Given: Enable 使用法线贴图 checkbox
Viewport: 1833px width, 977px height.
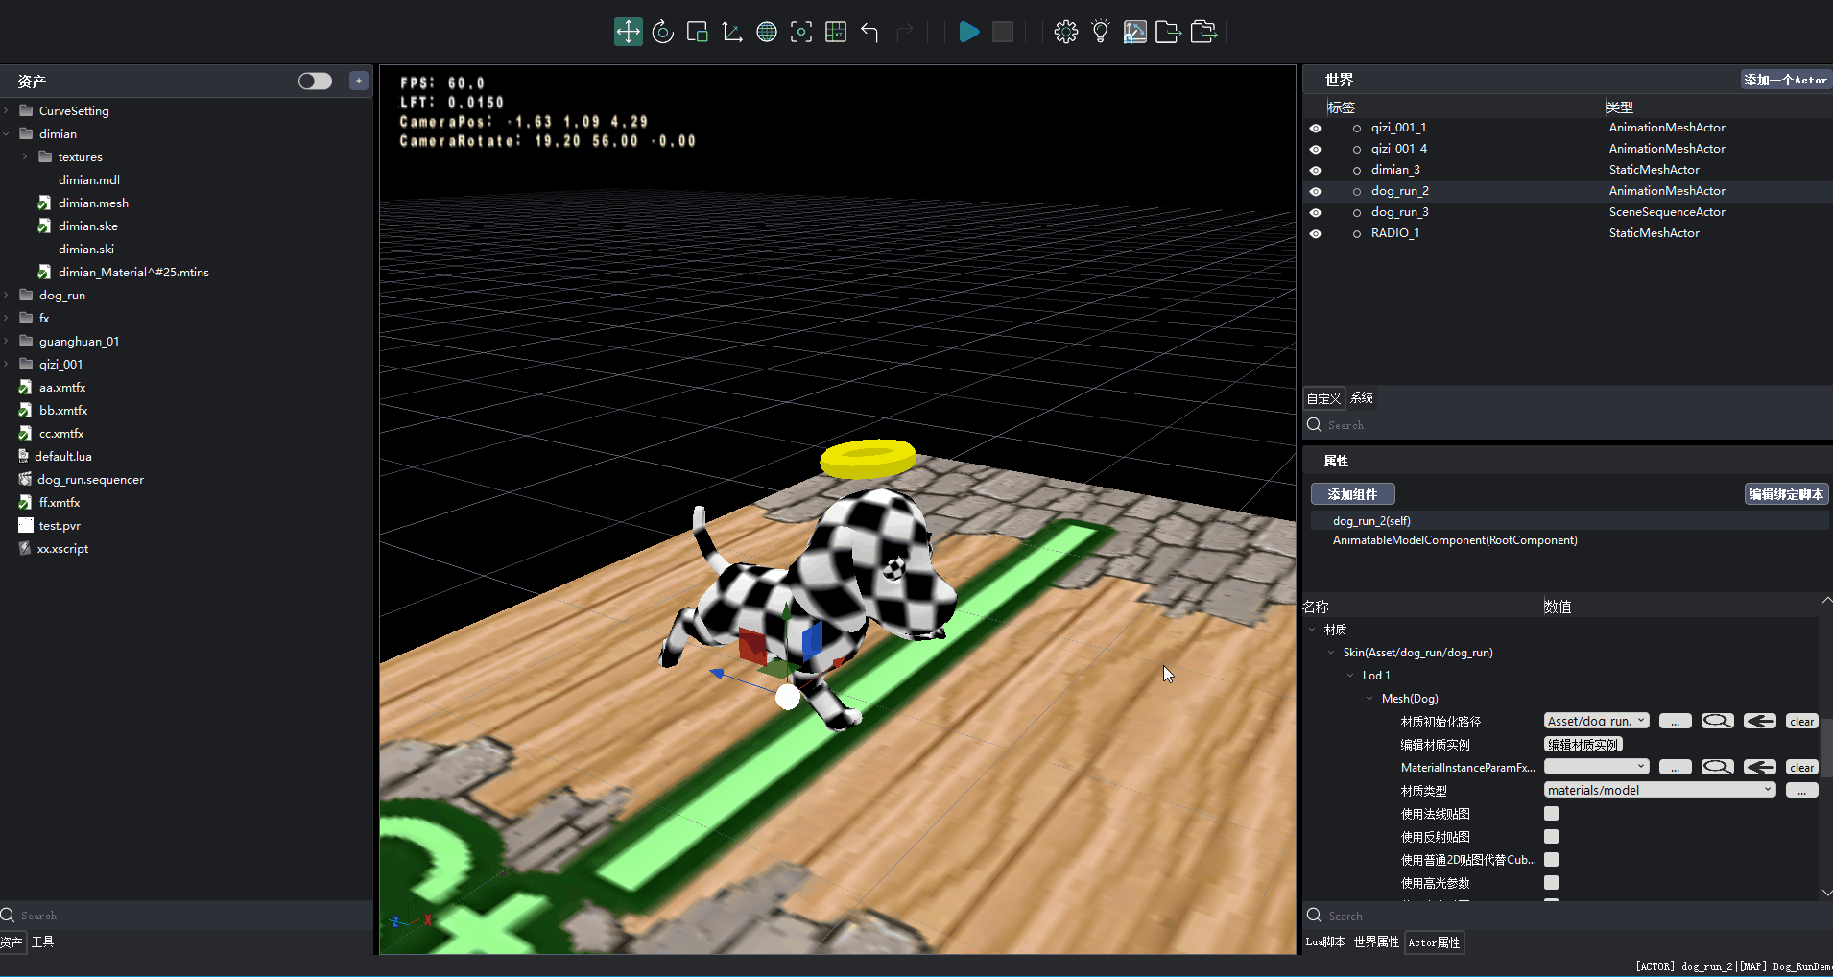Looking at the screenshot, I should click(x=1551, y=814).
